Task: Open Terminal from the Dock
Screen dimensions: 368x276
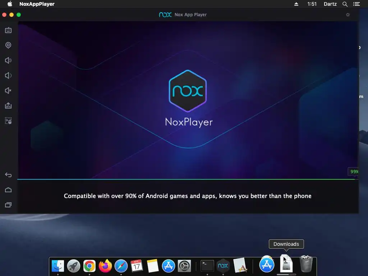Action: 207,266
